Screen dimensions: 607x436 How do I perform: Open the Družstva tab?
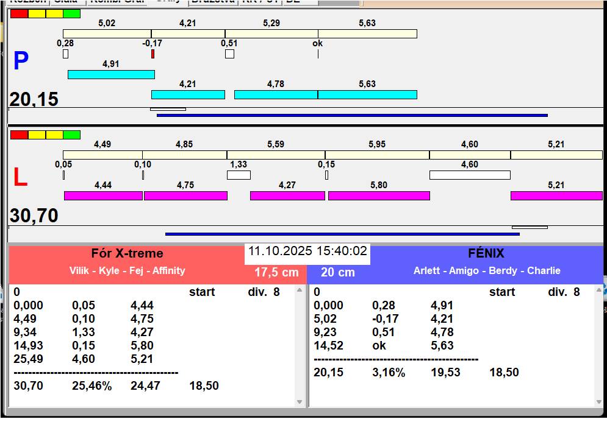coord(212,2)
